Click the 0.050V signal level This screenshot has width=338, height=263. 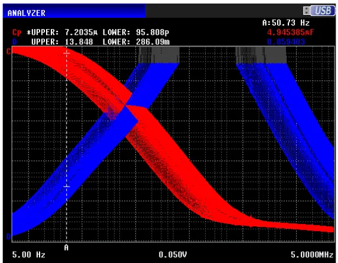click(173, 255)
